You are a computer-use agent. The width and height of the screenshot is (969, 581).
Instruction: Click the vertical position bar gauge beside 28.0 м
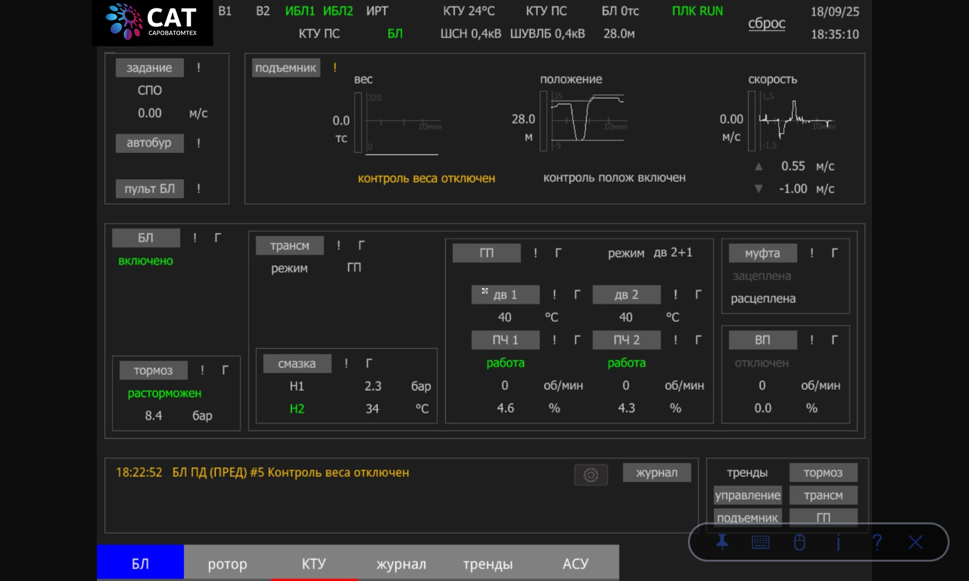[543, 120]
